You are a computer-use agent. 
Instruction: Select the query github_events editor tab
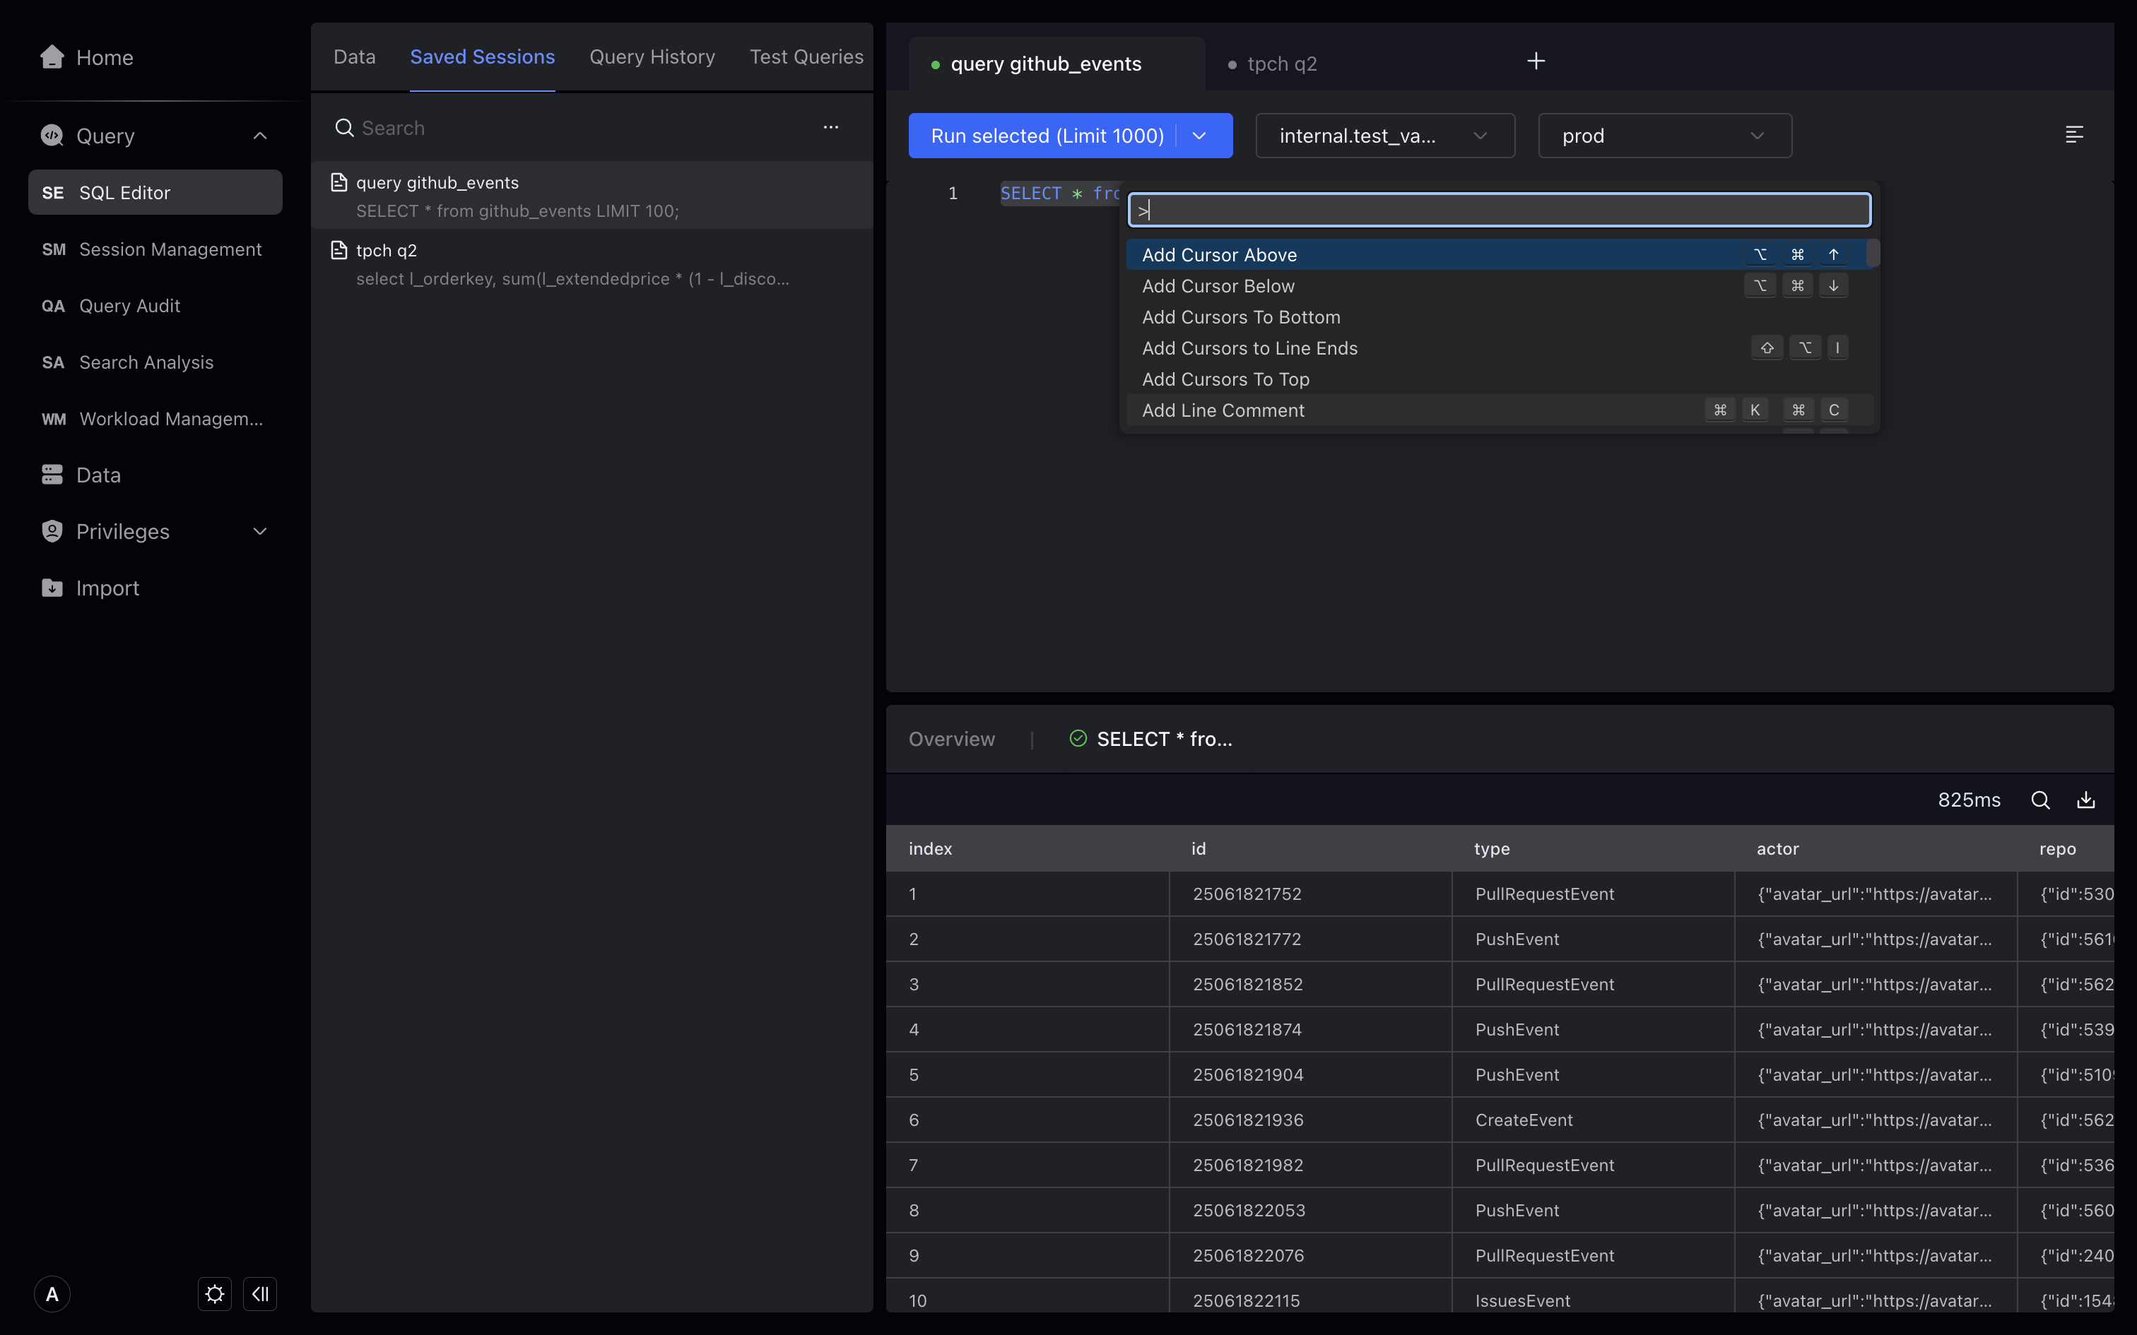tap(1056, 64)
